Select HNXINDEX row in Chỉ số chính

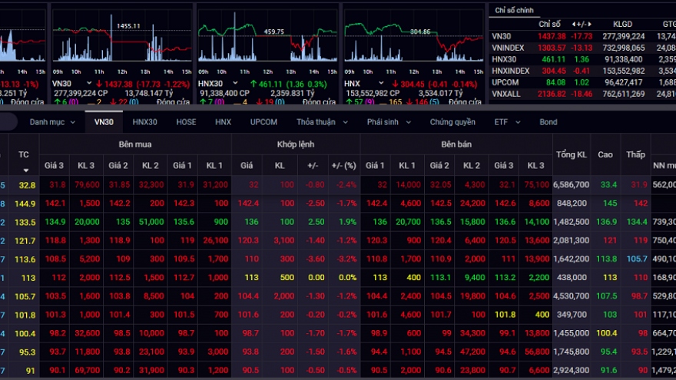pos(582,71)
